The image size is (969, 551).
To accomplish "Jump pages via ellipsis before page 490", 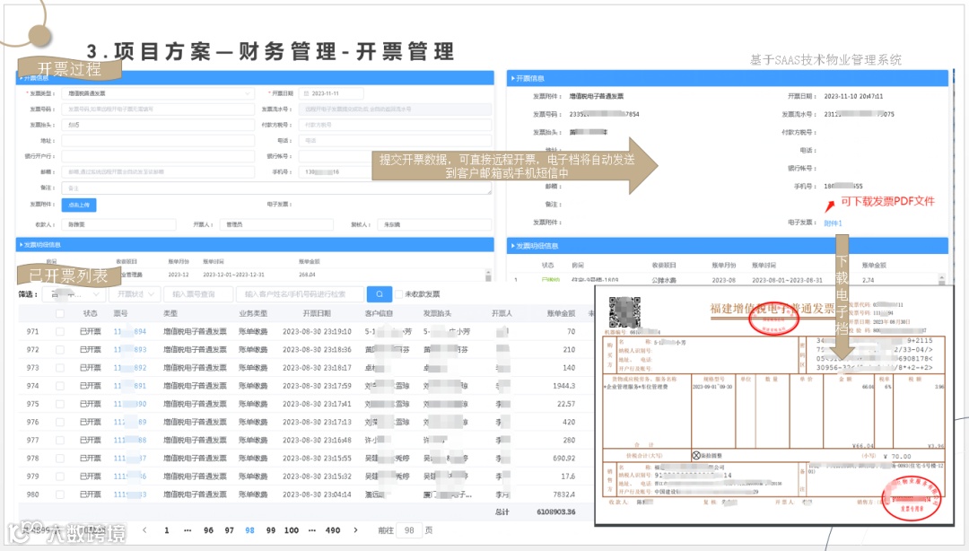I will (312, 530).
